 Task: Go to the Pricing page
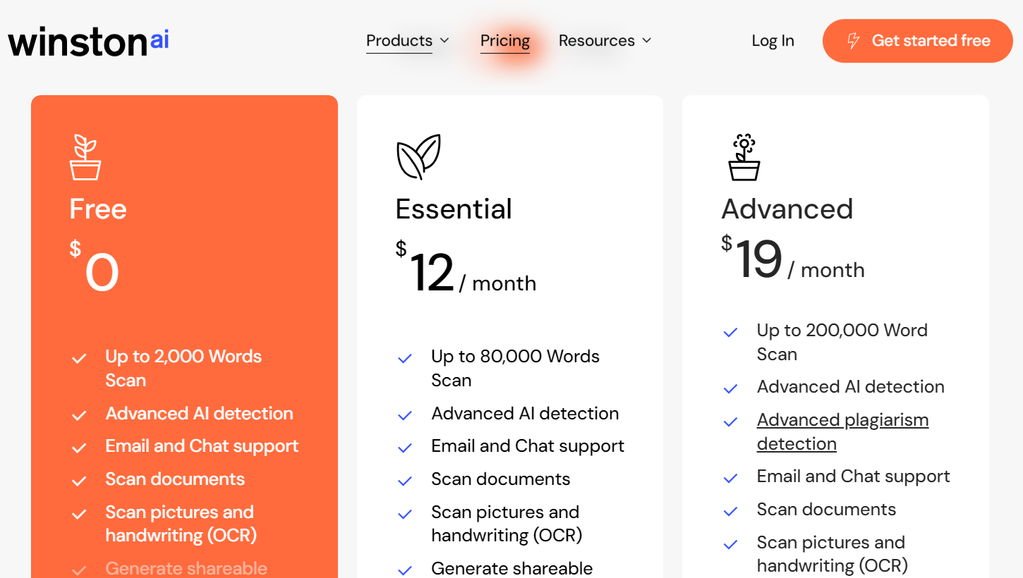click(505, 41)
